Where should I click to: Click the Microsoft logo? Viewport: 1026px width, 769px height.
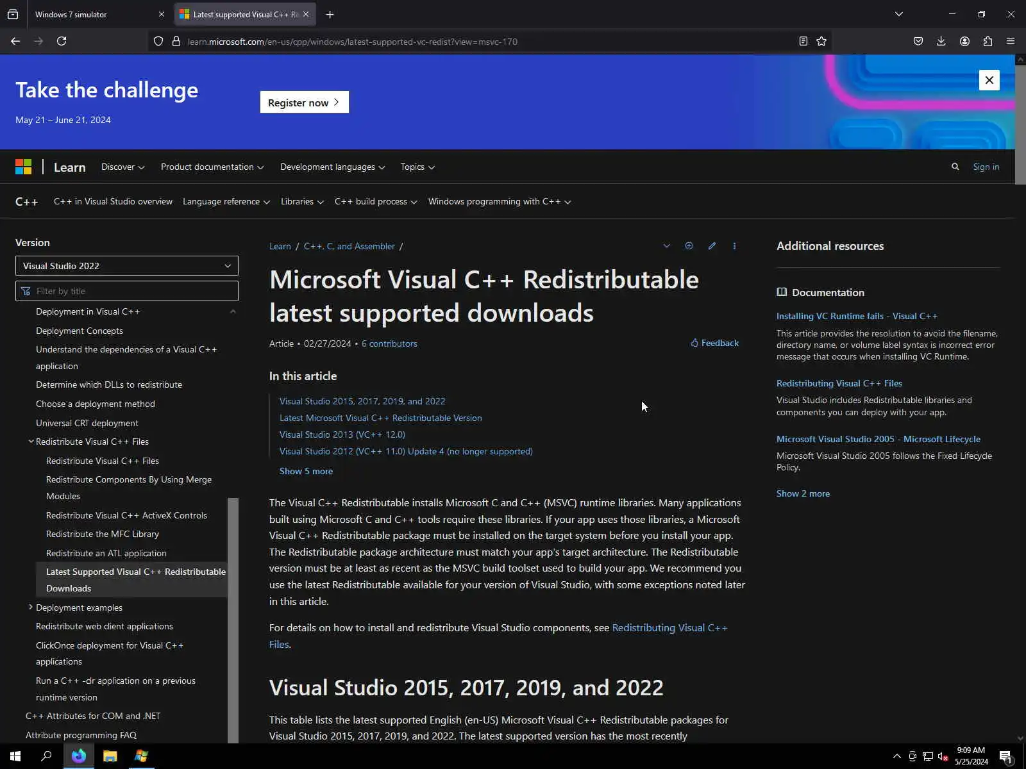24,167
